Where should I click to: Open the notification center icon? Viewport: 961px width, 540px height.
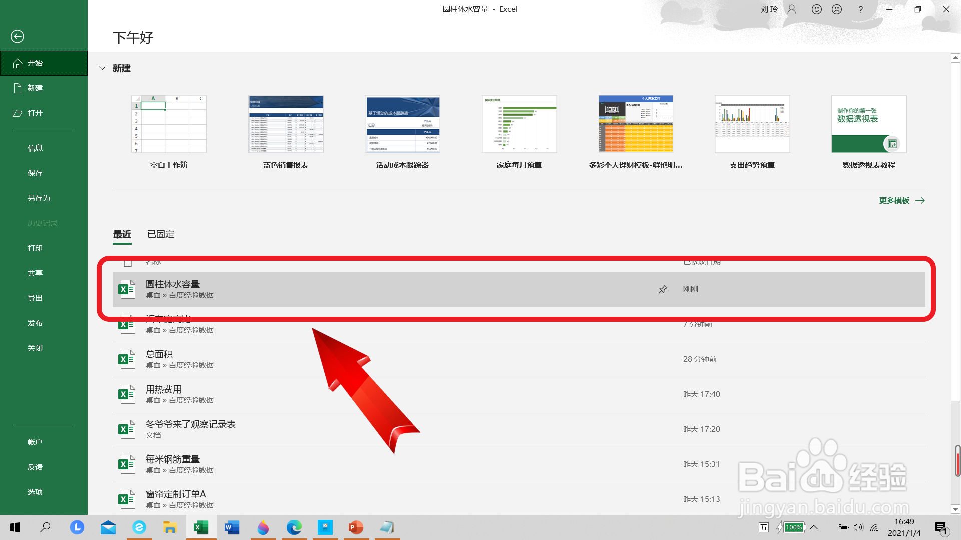(941, 527)
